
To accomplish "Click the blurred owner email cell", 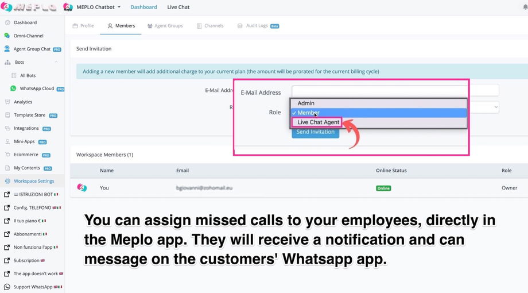I will click(204, 188).
